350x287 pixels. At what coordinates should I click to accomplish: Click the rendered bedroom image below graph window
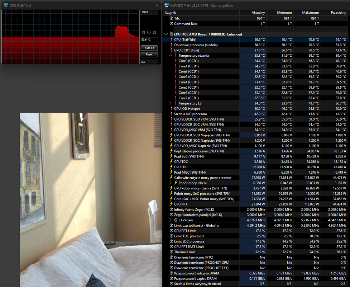91,200
